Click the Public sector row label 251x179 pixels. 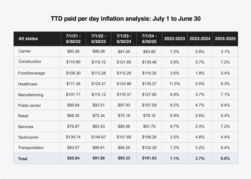29,105
